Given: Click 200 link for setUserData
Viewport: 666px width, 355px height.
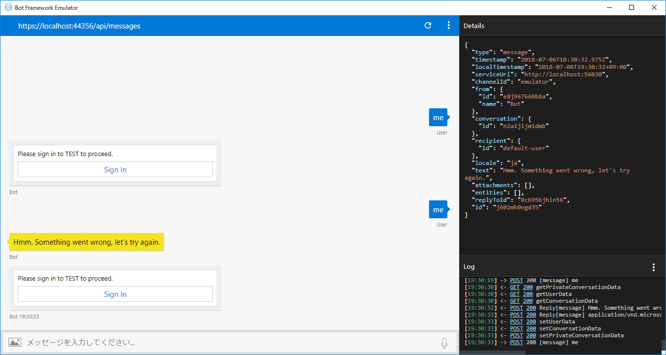Looking at the screenshot, I should tap(531, 322).
